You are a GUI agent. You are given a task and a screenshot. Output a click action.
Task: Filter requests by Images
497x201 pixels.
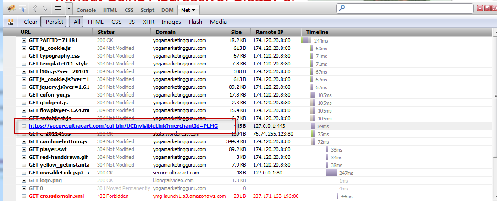click(171, 22)
